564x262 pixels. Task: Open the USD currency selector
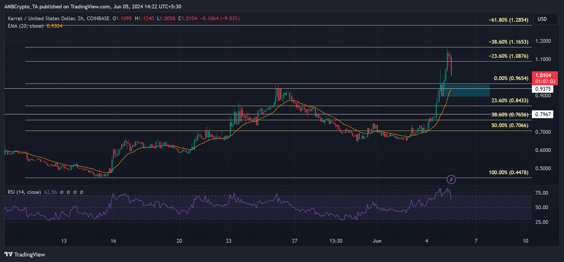[x=545, y=19]
